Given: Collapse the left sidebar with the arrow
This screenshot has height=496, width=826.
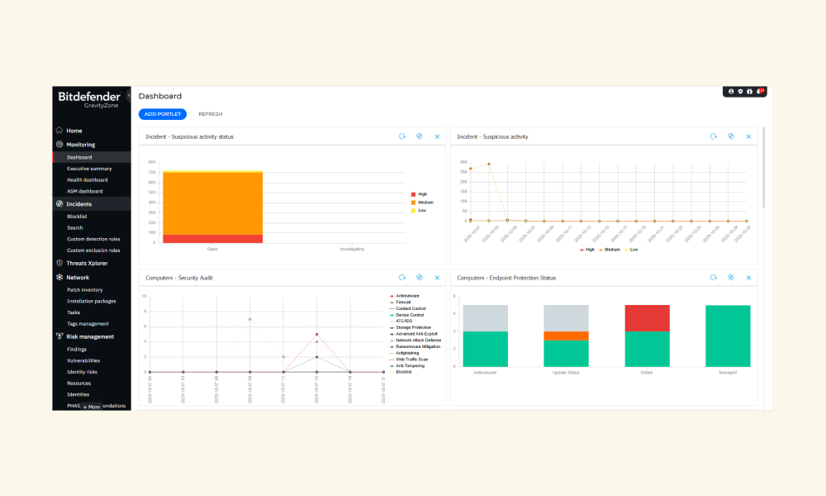Looking at the screenshot, I should pyautogui.click(x=129, y=95).
